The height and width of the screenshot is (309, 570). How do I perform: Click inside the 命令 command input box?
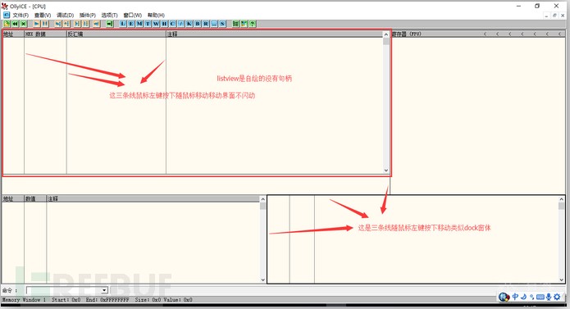64,290
